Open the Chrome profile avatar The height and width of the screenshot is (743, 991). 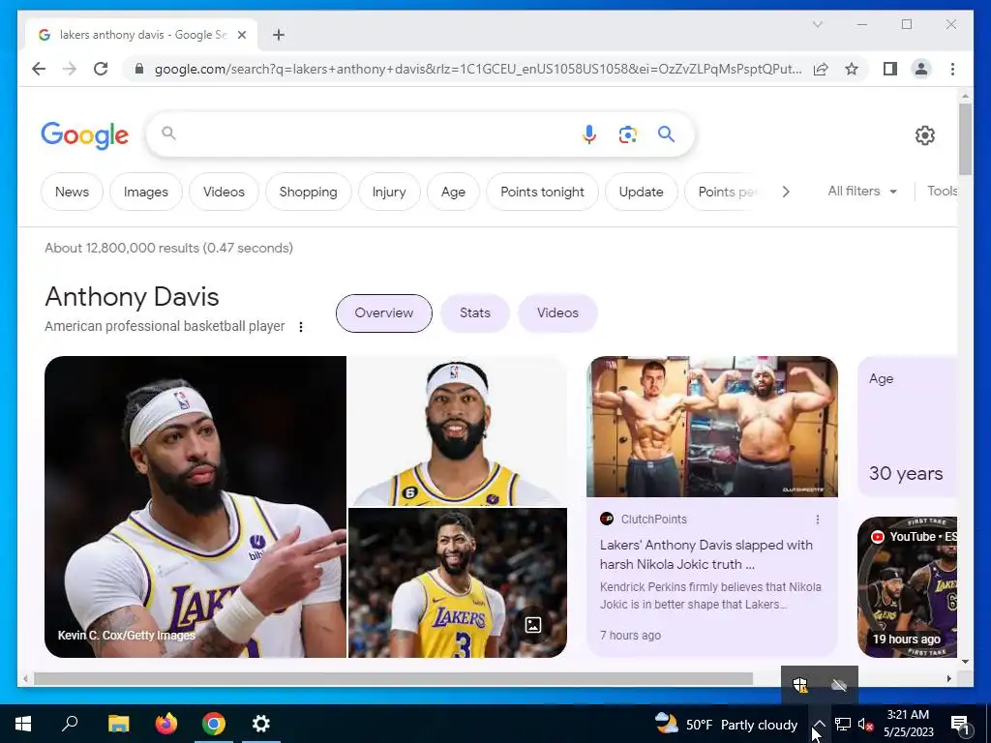(x=921, y=69)
